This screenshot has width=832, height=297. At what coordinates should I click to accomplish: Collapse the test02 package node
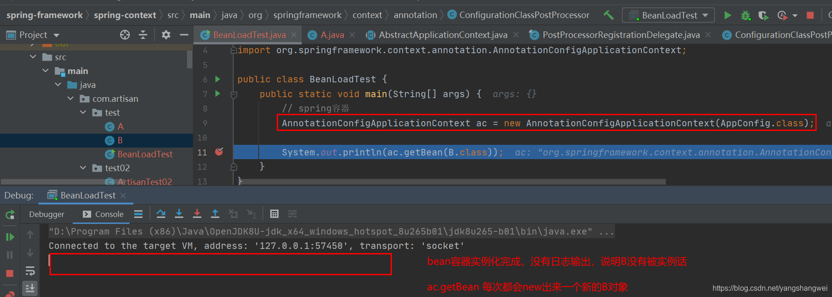tap(83, 168)
